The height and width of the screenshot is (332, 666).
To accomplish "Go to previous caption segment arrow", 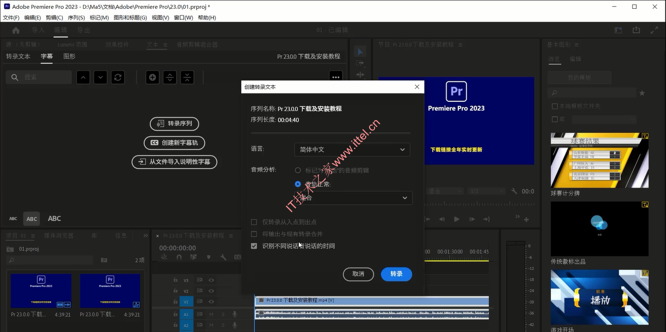I will pos(83,77).
